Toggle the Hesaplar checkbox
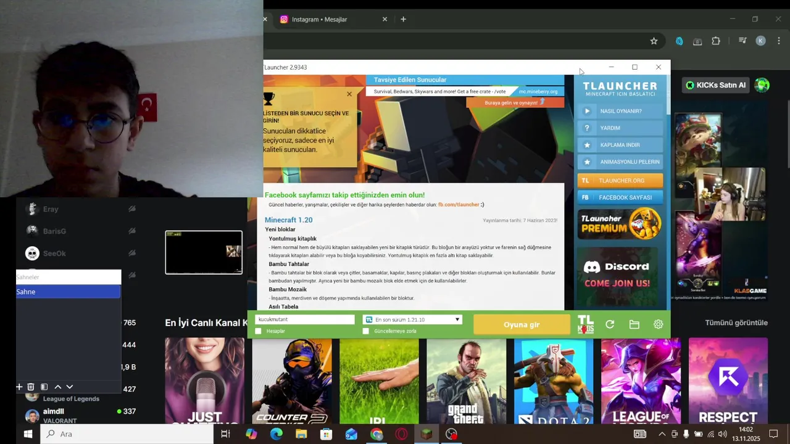790x444 pixels. point(258,331)
